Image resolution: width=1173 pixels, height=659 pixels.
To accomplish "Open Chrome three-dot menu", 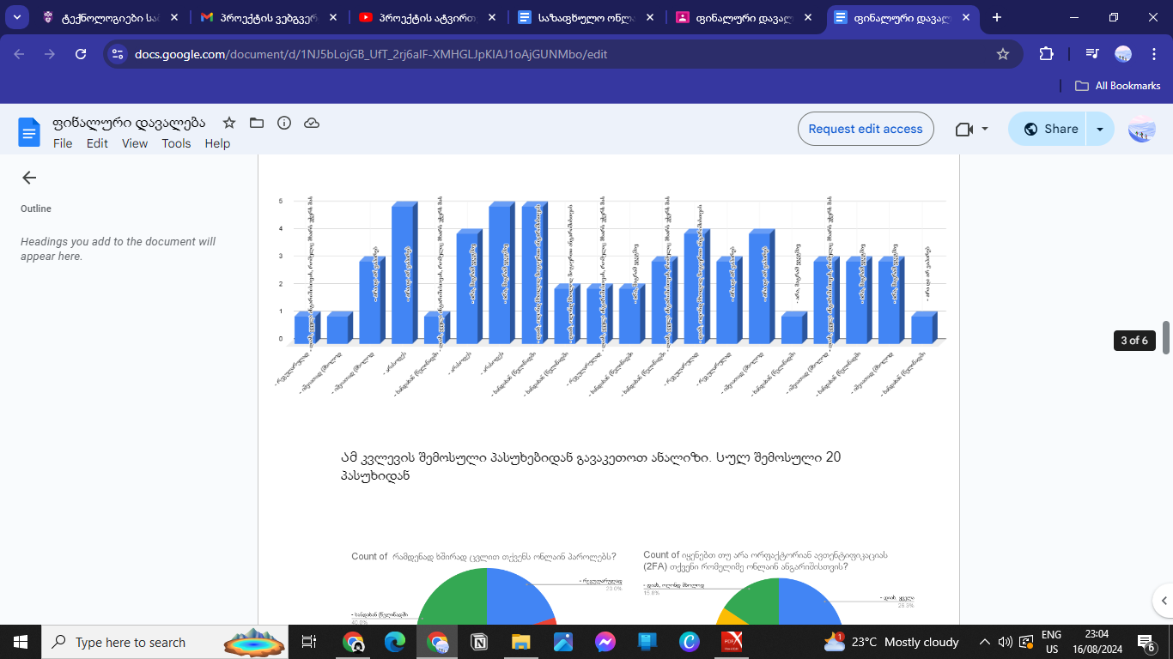I will (1152, 54).
